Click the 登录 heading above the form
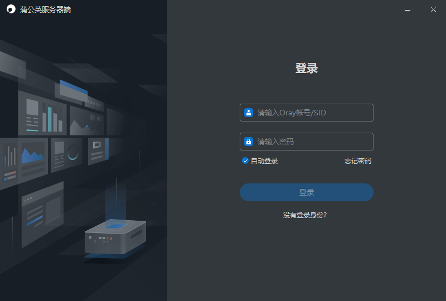This screenshot has width=446, height=301. (x=306, y=68)
